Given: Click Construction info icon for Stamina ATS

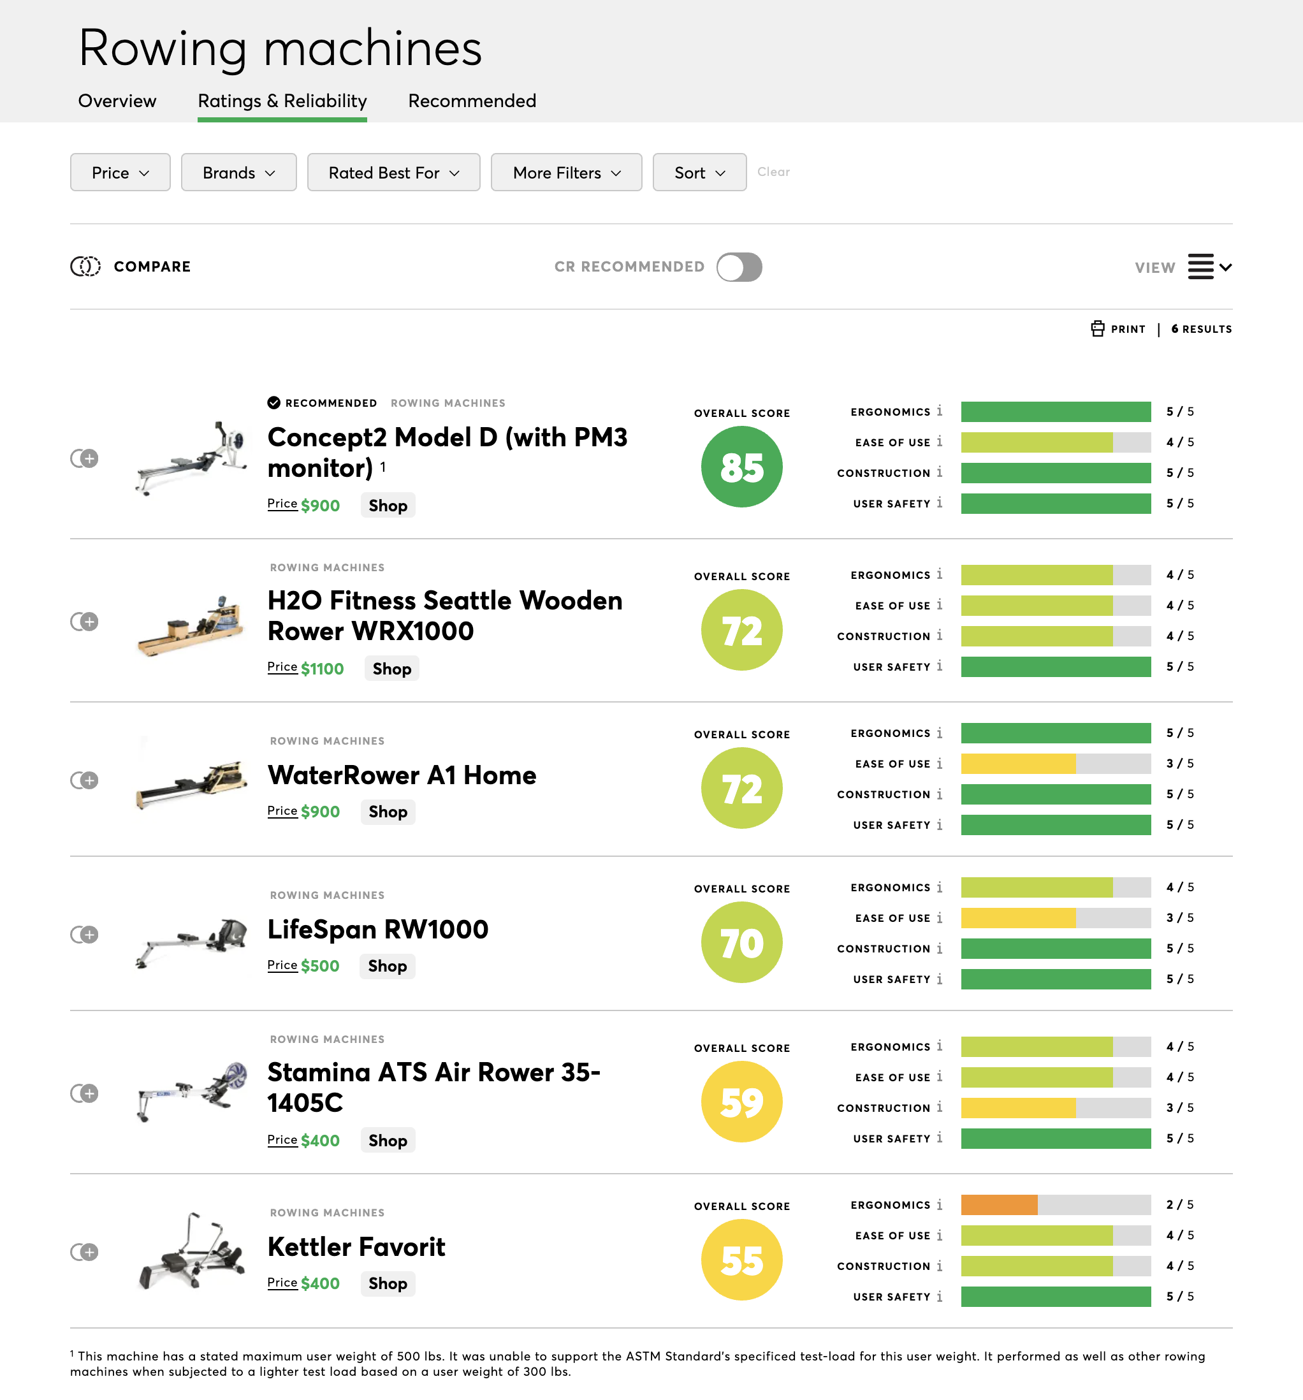Looking at the screenshot, I should [x=939, y=1107].
